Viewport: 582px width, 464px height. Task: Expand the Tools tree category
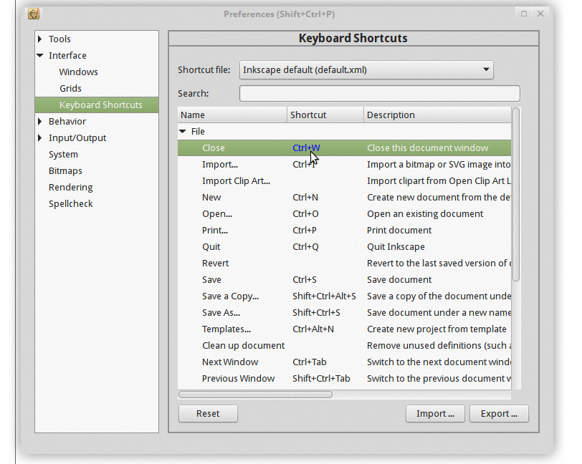click(x=41, y=39)
